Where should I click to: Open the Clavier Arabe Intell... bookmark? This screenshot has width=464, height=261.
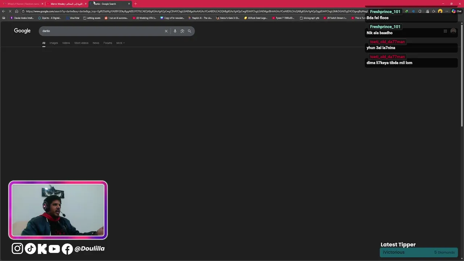[22, 18]
